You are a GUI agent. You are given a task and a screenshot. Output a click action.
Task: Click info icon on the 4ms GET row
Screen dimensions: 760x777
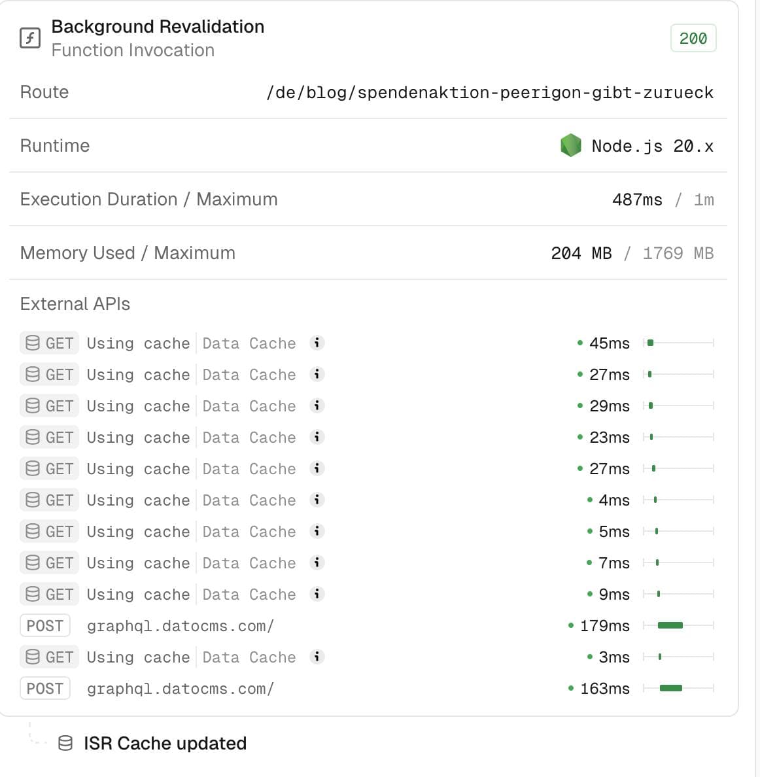click(x=317, y=500)
